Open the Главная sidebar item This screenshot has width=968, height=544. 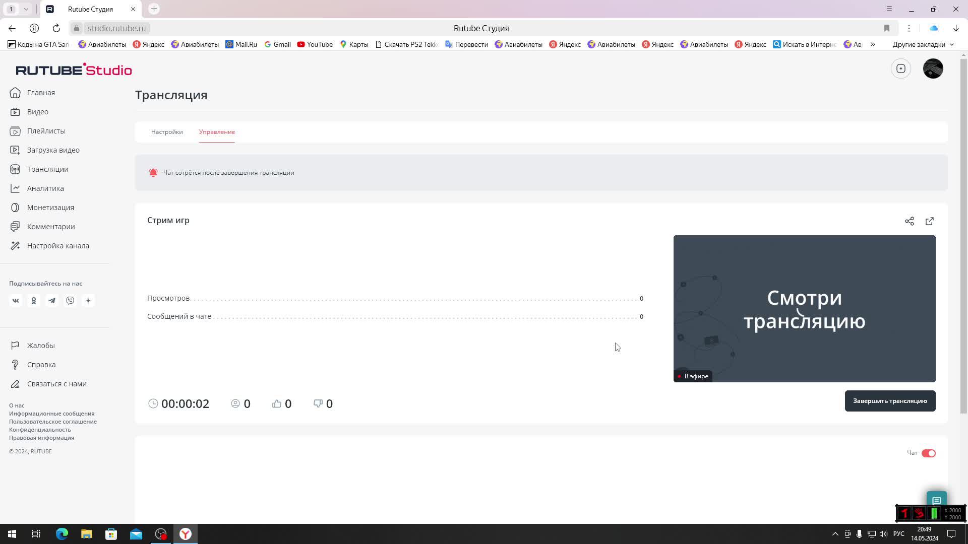(x=33, y=93)
